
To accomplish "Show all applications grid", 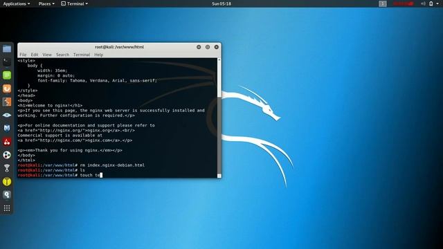I will pyautogui.click(x=7, y=208).
